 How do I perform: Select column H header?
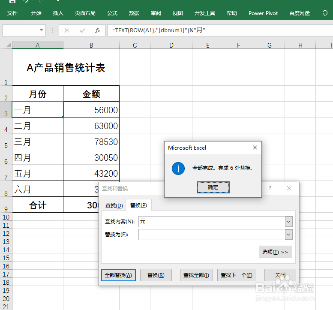coord(300,45)
